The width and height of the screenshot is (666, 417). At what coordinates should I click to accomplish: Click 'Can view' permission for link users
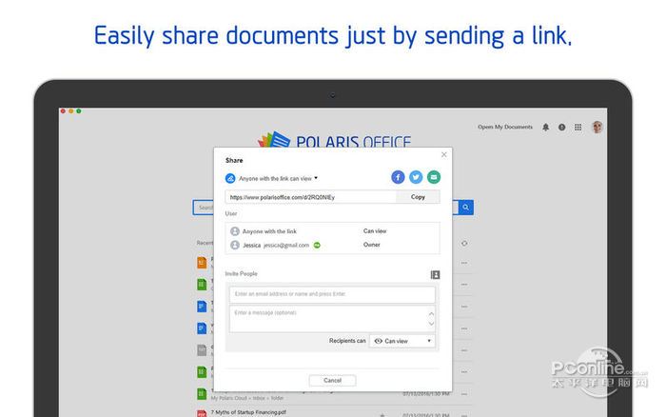(x=375, y=231)
